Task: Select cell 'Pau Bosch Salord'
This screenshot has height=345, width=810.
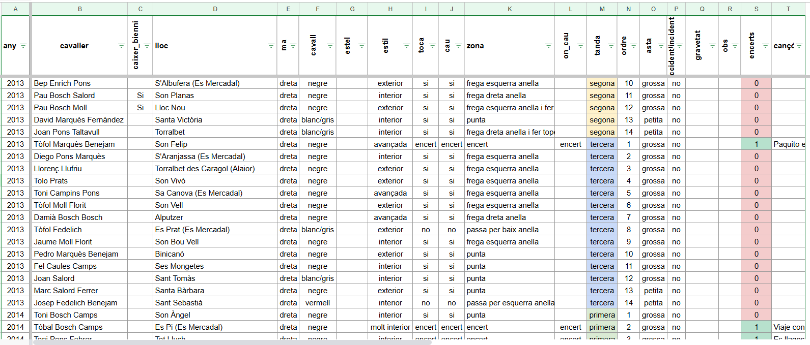Action: point(79,96)
